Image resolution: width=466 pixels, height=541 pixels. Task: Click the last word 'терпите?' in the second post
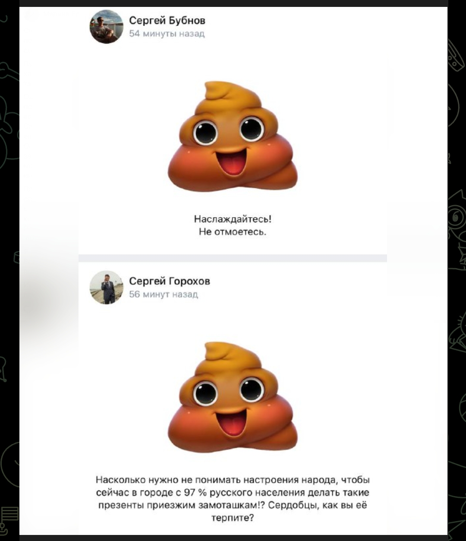click(233, 518)
